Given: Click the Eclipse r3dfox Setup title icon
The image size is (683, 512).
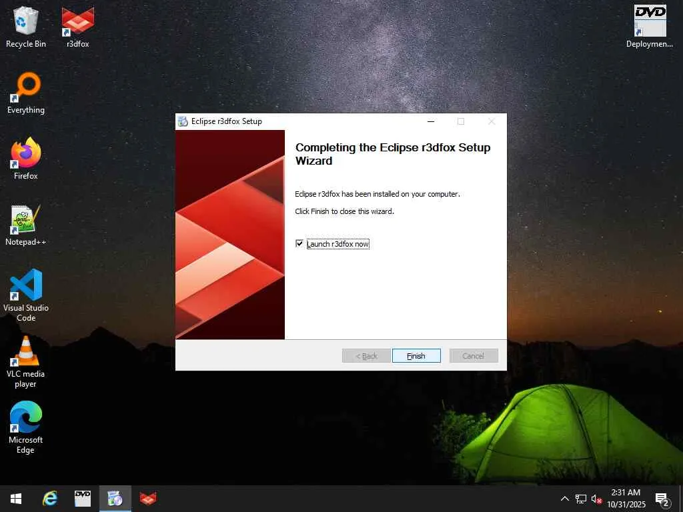Looking at the screenshot, I should pos(183,121).
